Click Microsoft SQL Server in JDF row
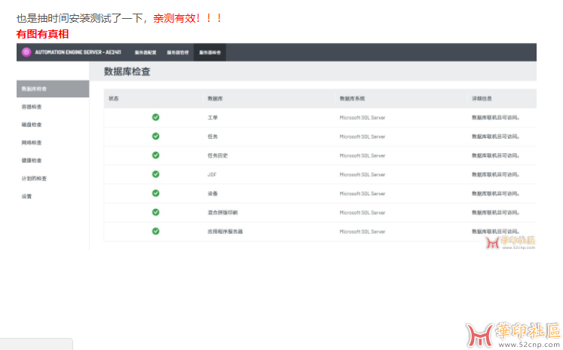 [x=363, y=175]
